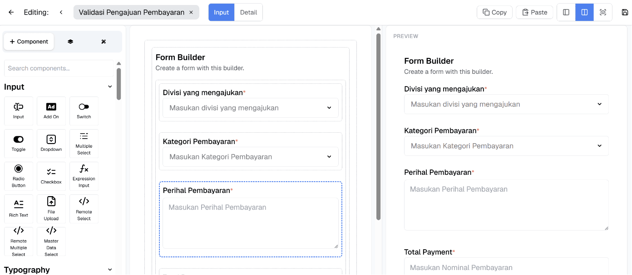Select Perihal Pembayaran textarea in builder

point(251,223)
